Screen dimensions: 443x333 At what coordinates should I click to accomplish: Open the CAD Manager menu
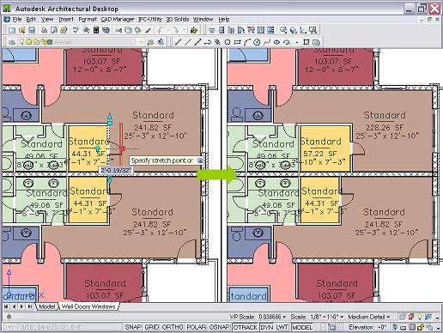coord(118,19)
